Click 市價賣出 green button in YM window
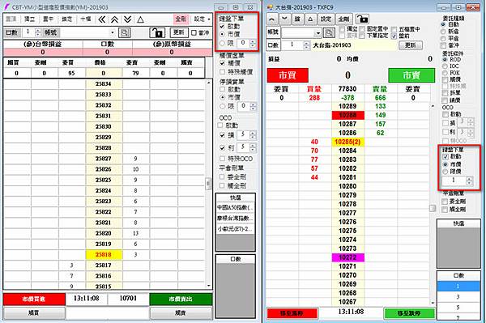 point(181,300)
